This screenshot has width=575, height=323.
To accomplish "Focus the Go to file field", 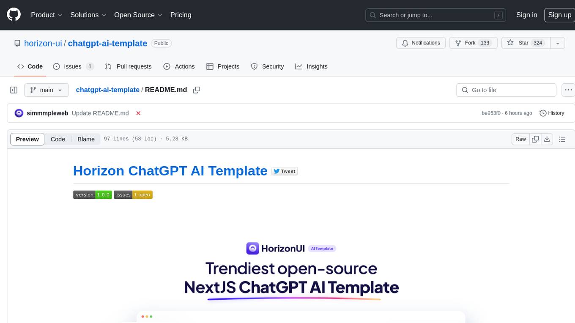I will (506, 90).
